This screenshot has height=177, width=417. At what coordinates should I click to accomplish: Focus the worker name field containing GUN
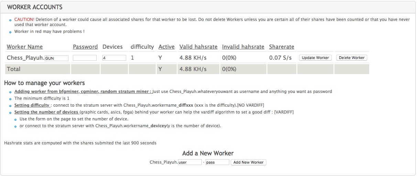(x=56, y=58)
